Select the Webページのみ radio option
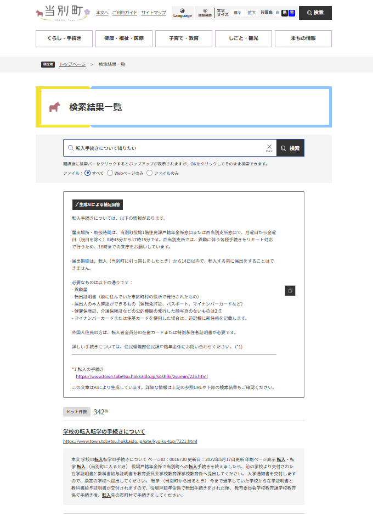This screenshot has height=516, width=373. tap(110, 173)
